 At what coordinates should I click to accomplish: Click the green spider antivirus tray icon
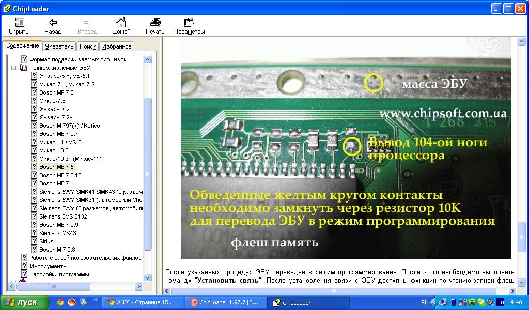(x=472, y=302)
